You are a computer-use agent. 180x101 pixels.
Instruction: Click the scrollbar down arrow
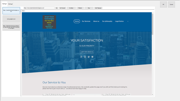(153, 95)
